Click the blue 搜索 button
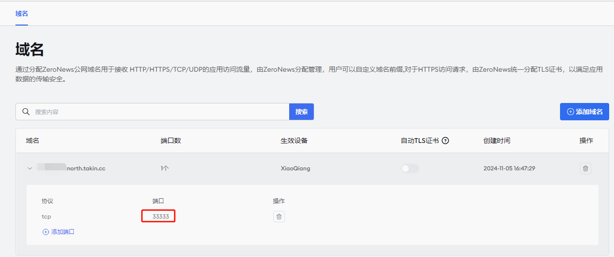This screenshot has width=614, height=257. point(302,112)
